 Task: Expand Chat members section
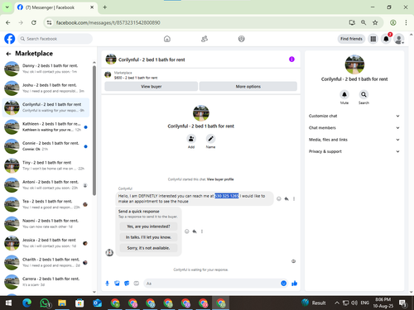[x=354, y=127]
